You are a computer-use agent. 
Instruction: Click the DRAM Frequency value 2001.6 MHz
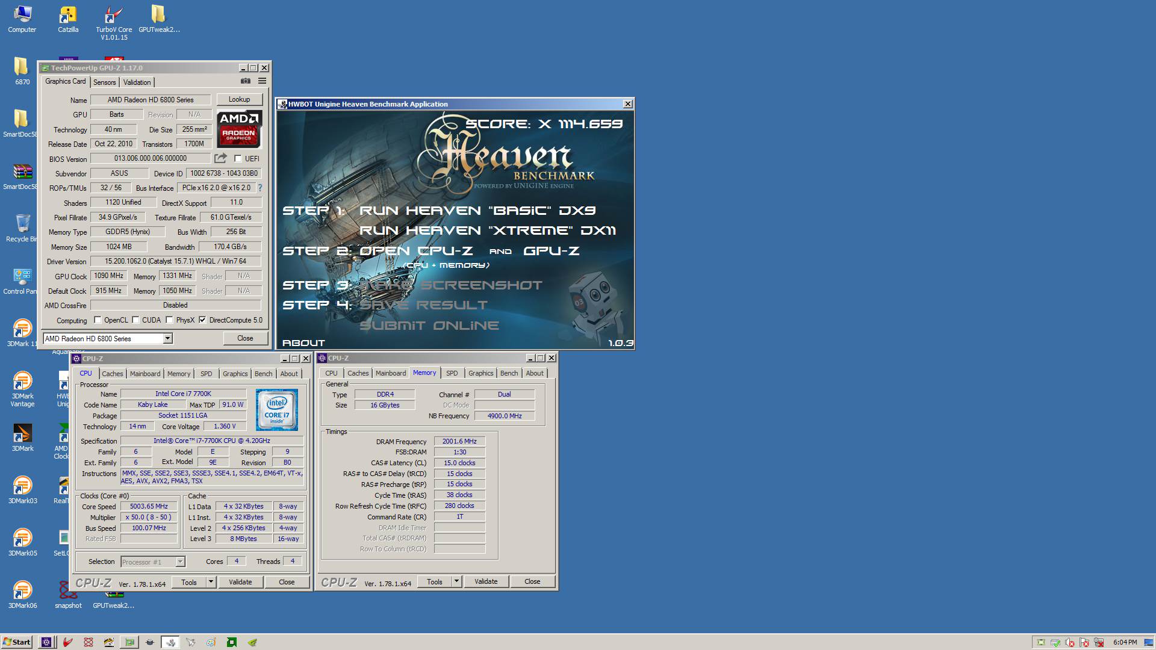point(459,441)
